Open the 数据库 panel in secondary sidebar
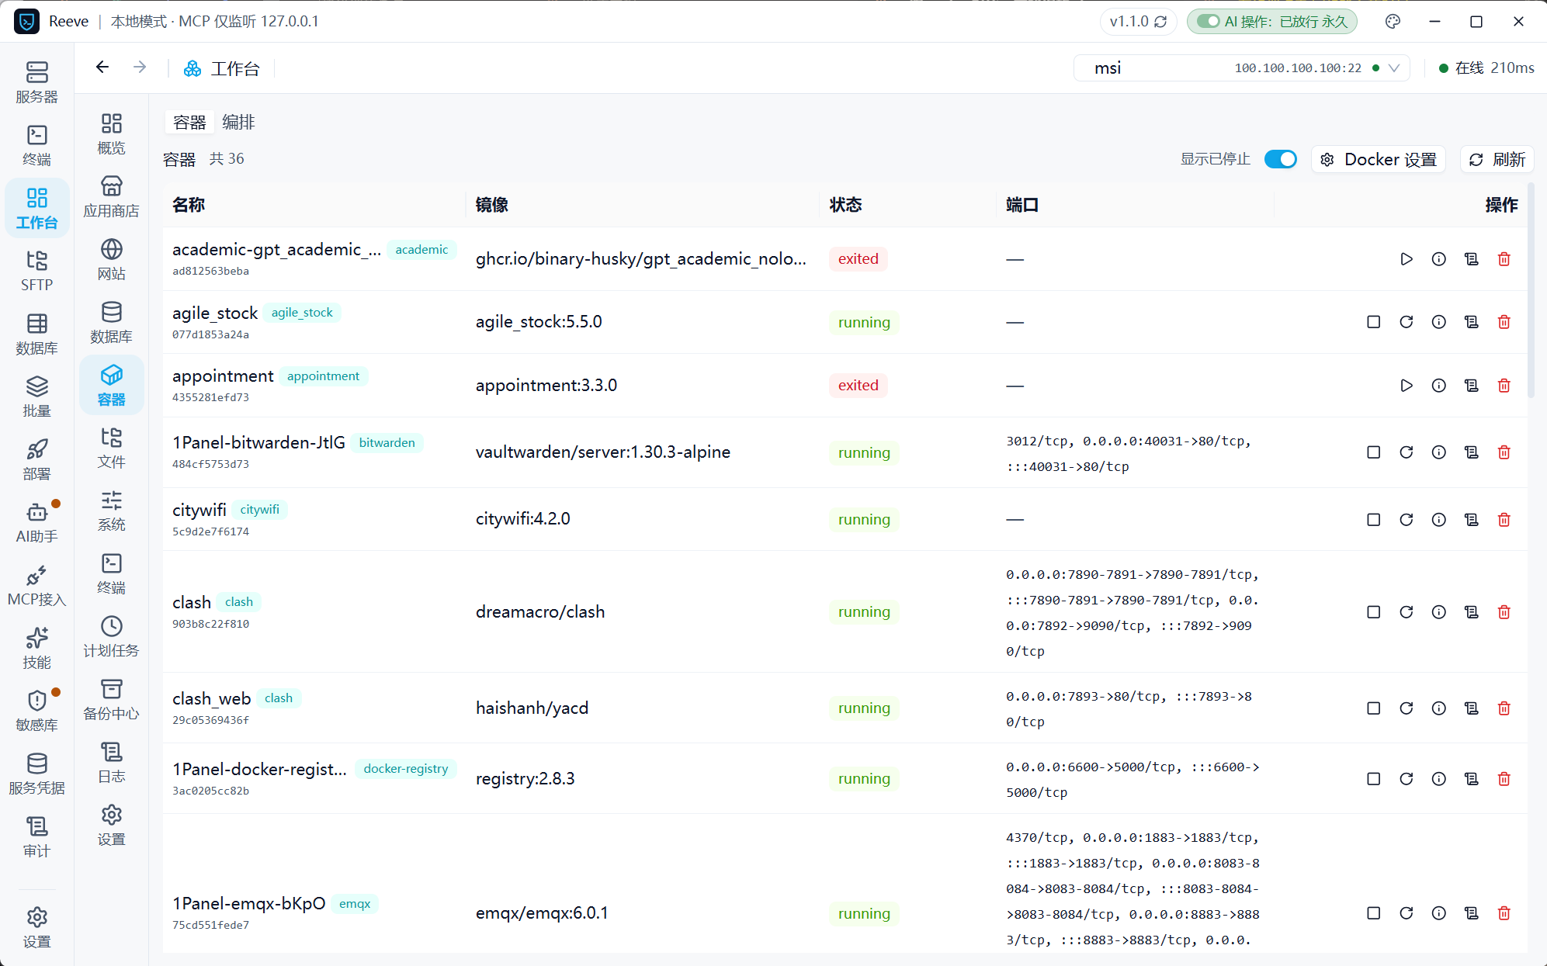This screenshot has width=1547, height=966. pyautogui.click(x=111, y=322)
